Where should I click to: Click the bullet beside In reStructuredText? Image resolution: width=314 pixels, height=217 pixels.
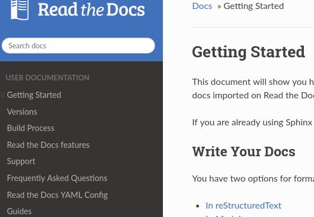(198, 206)
